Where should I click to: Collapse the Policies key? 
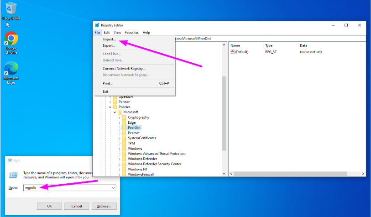(110, 107)
